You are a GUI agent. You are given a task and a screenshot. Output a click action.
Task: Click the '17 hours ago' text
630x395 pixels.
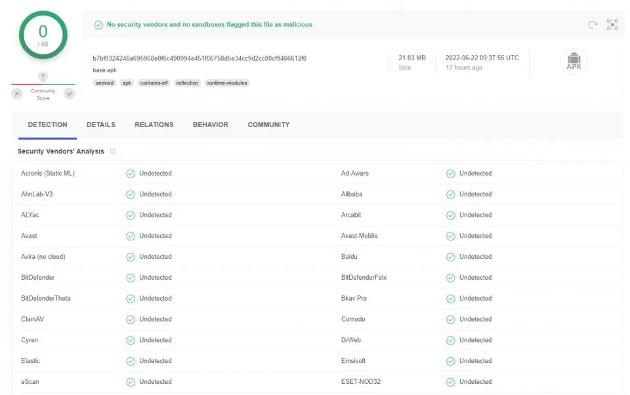coord(464,67)
